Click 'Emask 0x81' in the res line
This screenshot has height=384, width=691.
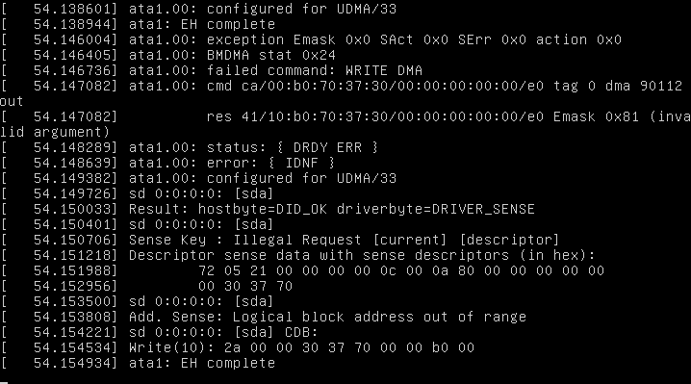(596, 116)
